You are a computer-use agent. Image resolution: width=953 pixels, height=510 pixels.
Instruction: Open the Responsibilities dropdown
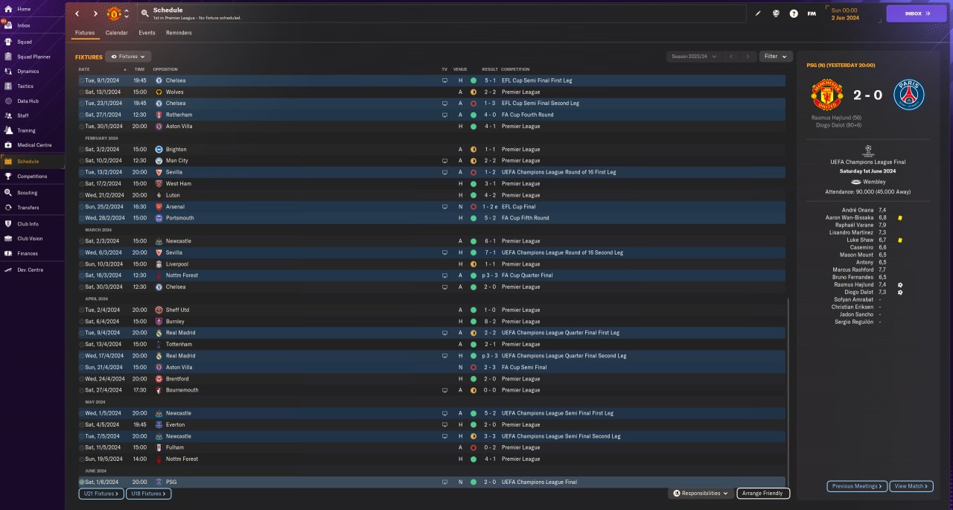700,494
